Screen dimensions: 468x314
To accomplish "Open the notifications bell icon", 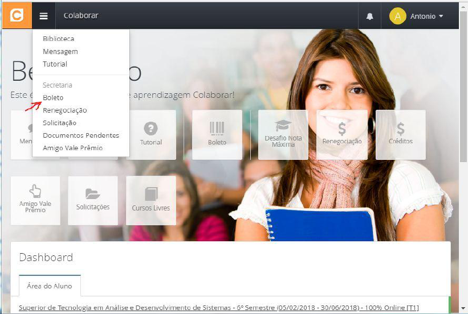I will [369, 16].
